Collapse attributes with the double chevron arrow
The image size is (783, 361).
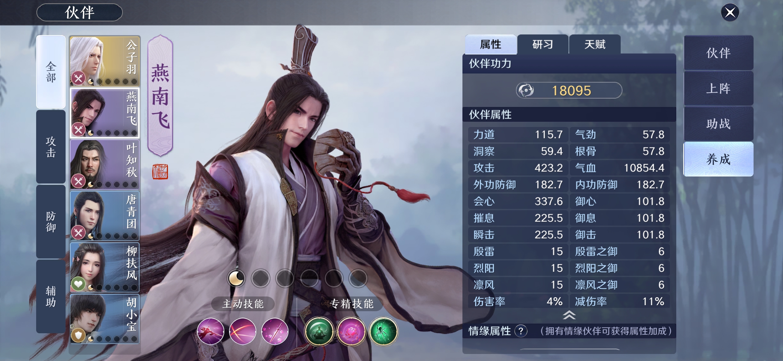(x=569, y=315)
